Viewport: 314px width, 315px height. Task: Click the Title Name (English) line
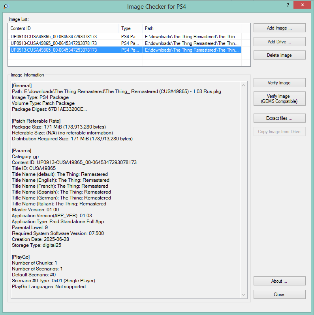60,180
